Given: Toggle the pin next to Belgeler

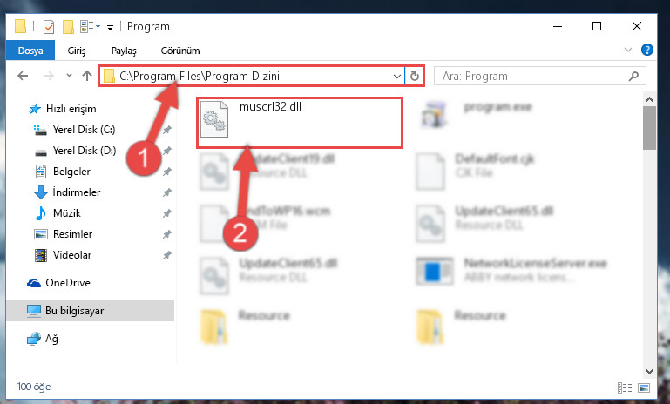Looking at the screenshot, I should [166, 172].
